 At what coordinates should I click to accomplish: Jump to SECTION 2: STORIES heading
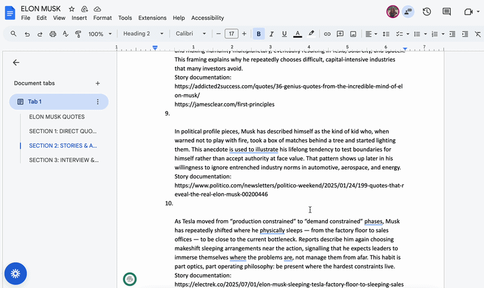coord(63,146)
